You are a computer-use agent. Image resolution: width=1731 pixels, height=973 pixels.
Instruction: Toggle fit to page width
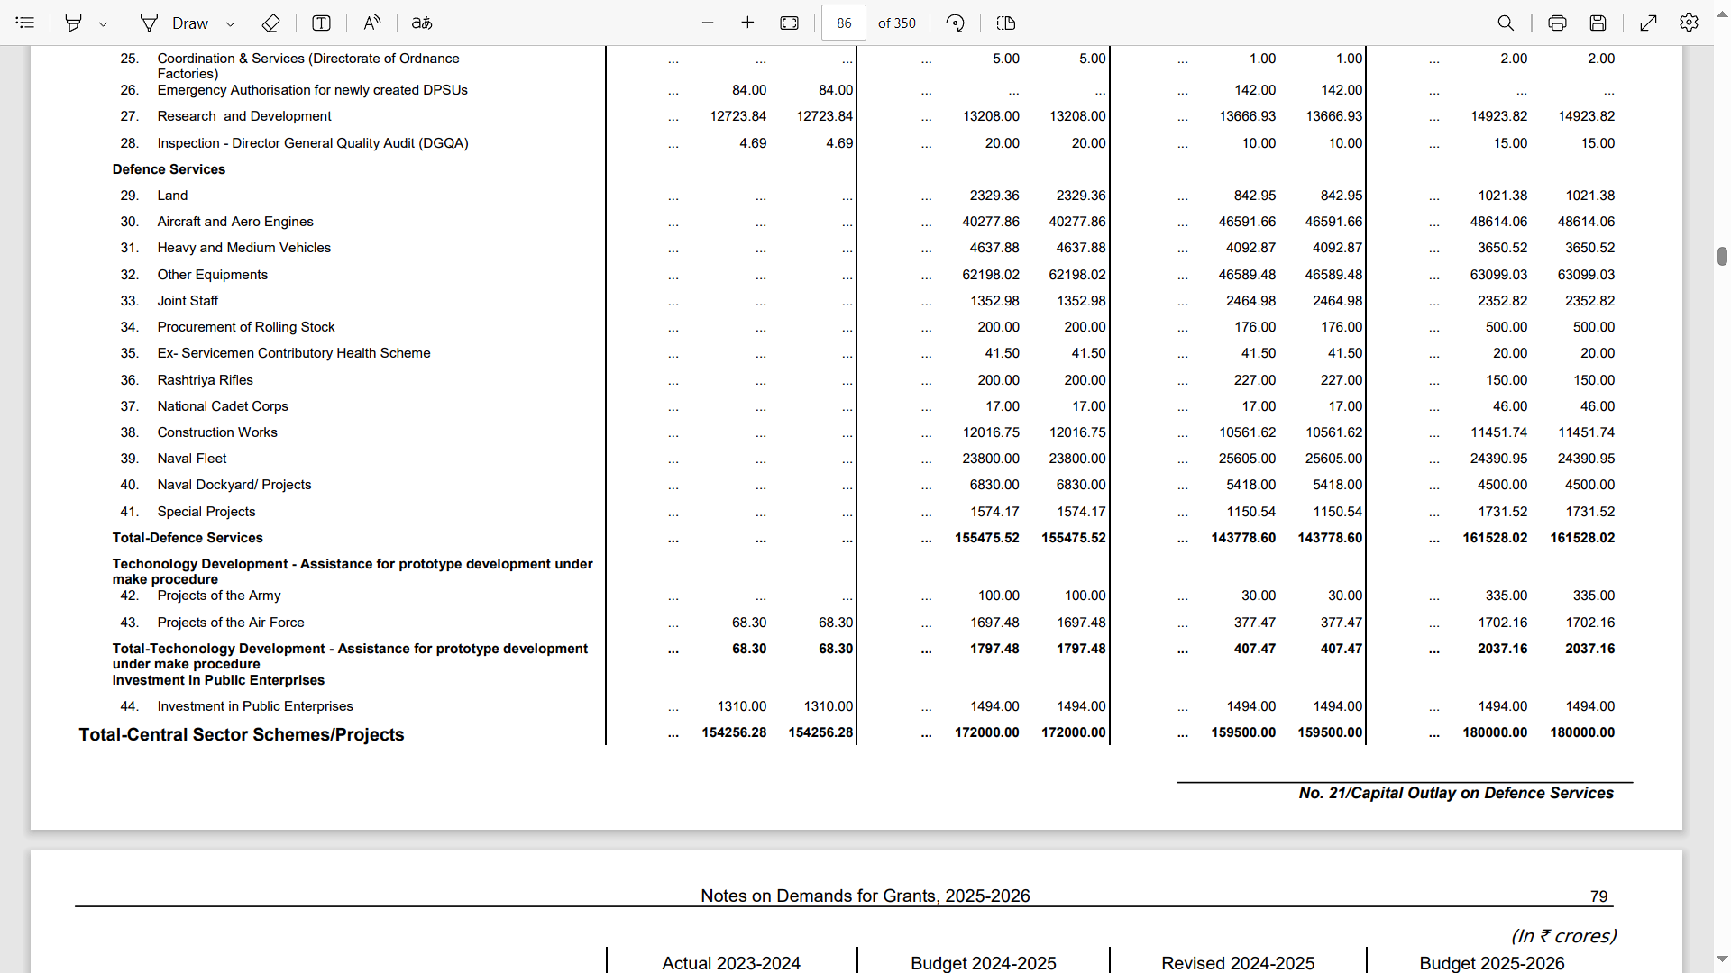(789, 23)
